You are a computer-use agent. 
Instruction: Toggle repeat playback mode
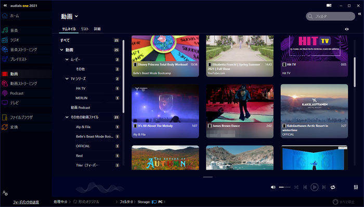[x=333, y=187]
